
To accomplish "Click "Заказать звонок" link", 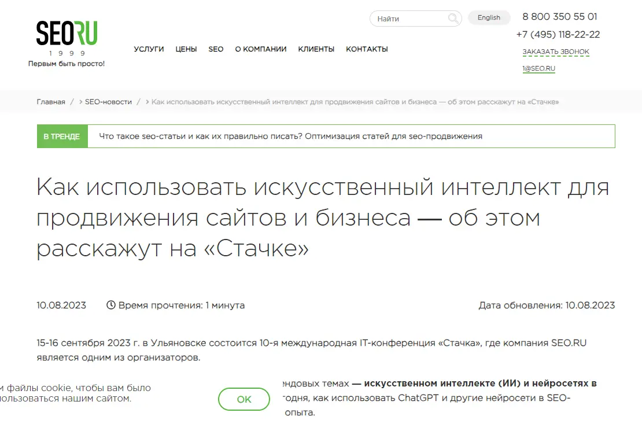I will [556, 52].
